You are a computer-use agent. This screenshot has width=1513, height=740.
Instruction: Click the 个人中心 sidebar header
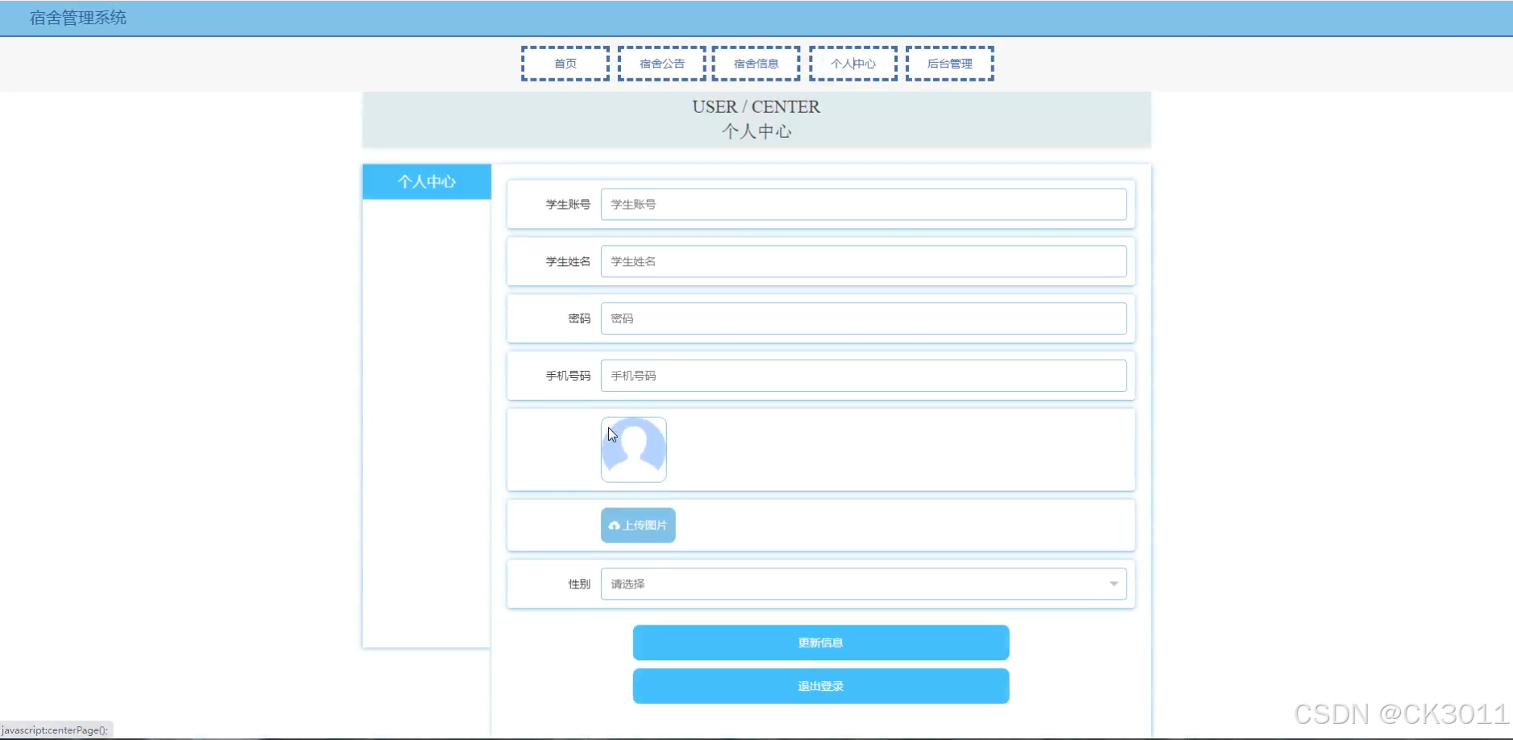[427, 181]
